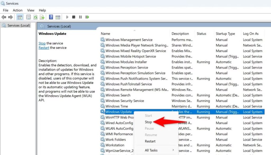Sort services by the Status column

pos(203,34)
